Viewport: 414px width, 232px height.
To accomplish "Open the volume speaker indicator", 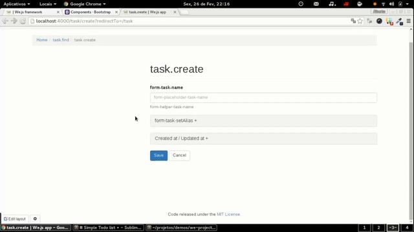I will (x=391, y=4).
